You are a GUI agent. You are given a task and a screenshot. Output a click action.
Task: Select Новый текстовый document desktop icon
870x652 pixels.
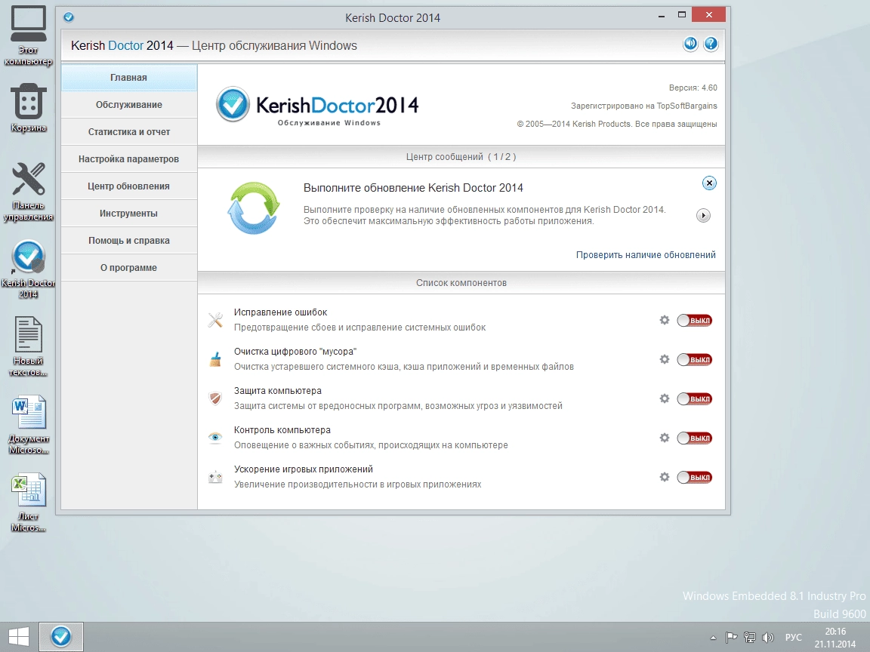click(28, 346)
